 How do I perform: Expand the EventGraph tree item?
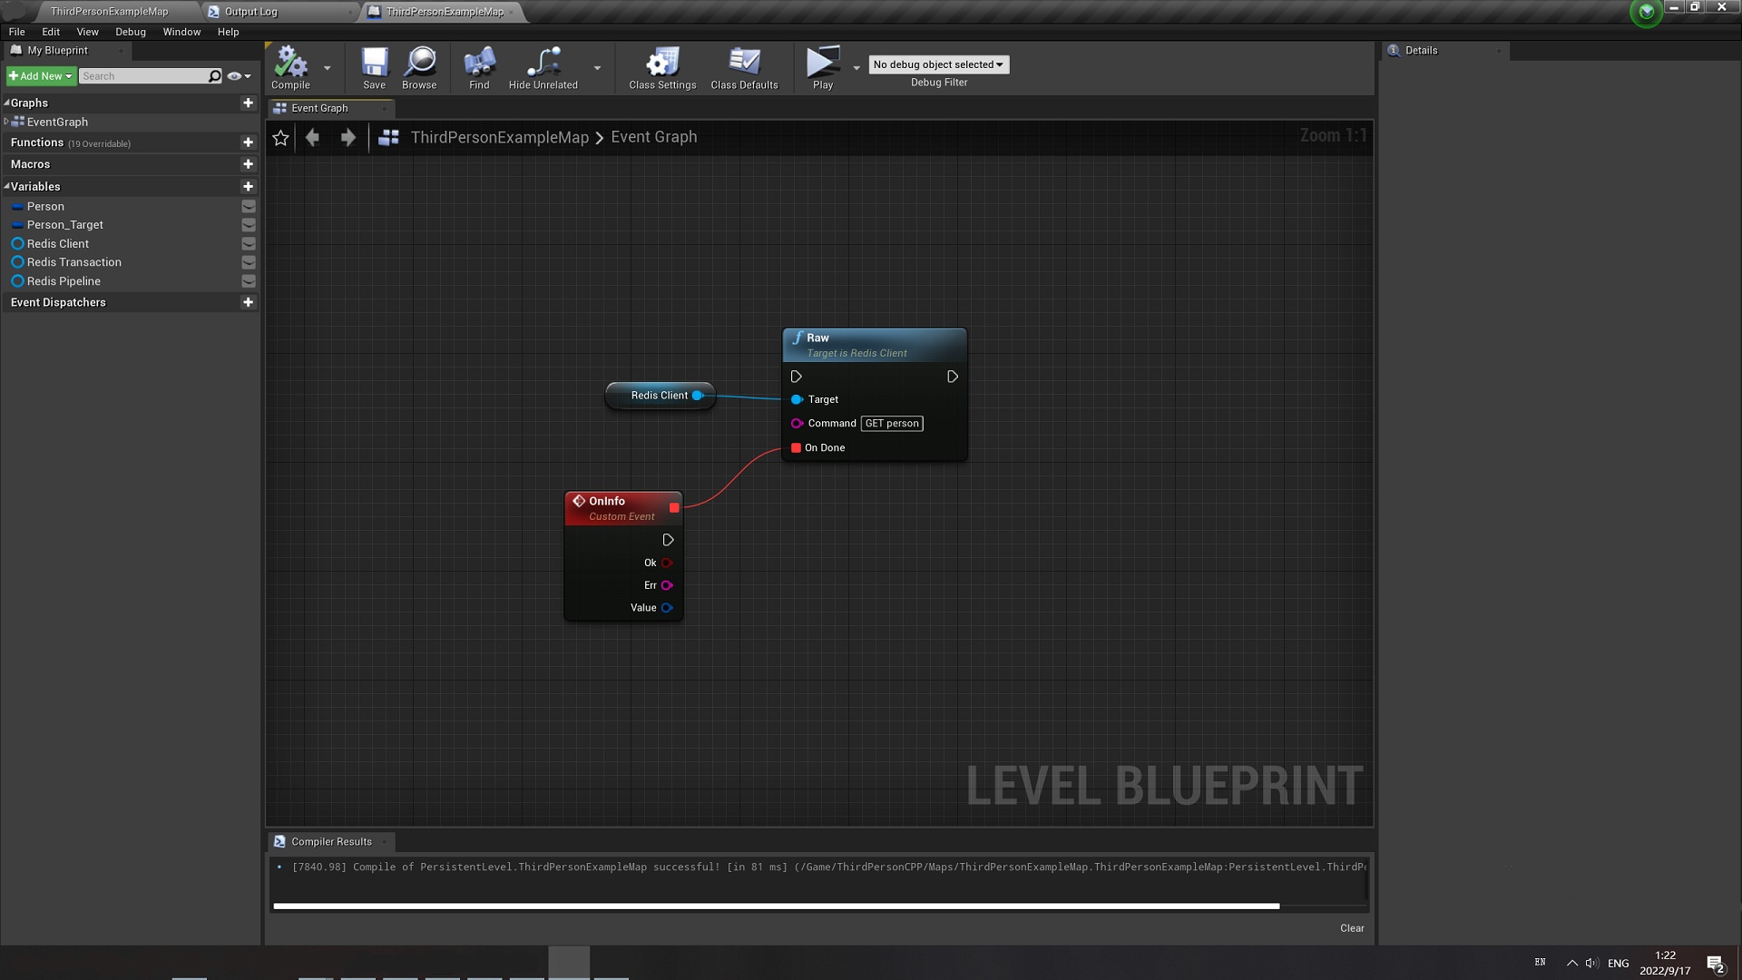coord(6,122)
